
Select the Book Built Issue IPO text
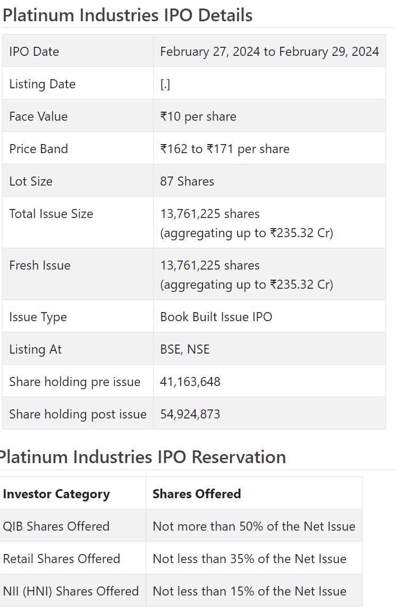coord(216,316)
